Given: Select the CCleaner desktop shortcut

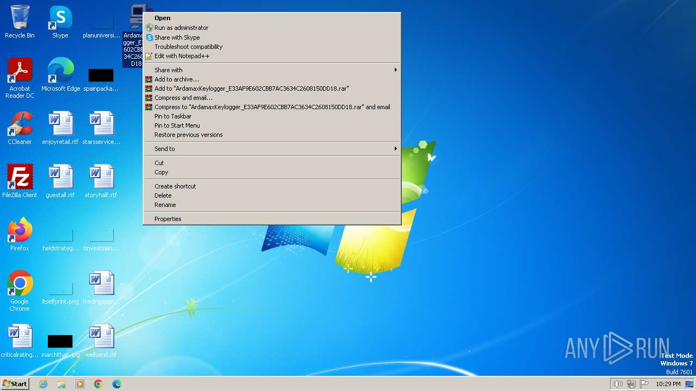Looking at the screenshot, I should click(x=20, y=128).
